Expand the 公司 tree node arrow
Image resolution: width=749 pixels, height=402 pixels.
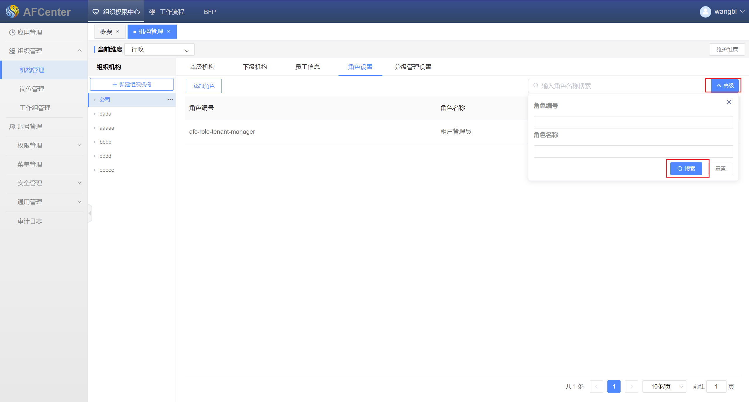95,100
